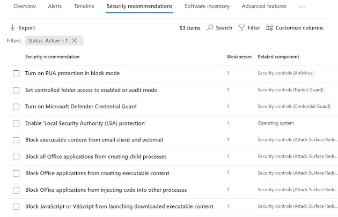Check the JavaScript or VBScript rule checkbox
This screenshot has width=338, height=217.
pyautogui.click(x=16, y=207)
